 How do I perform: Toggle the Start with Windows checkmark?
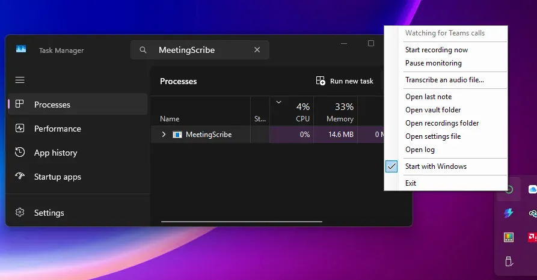[x=391, y=166]
